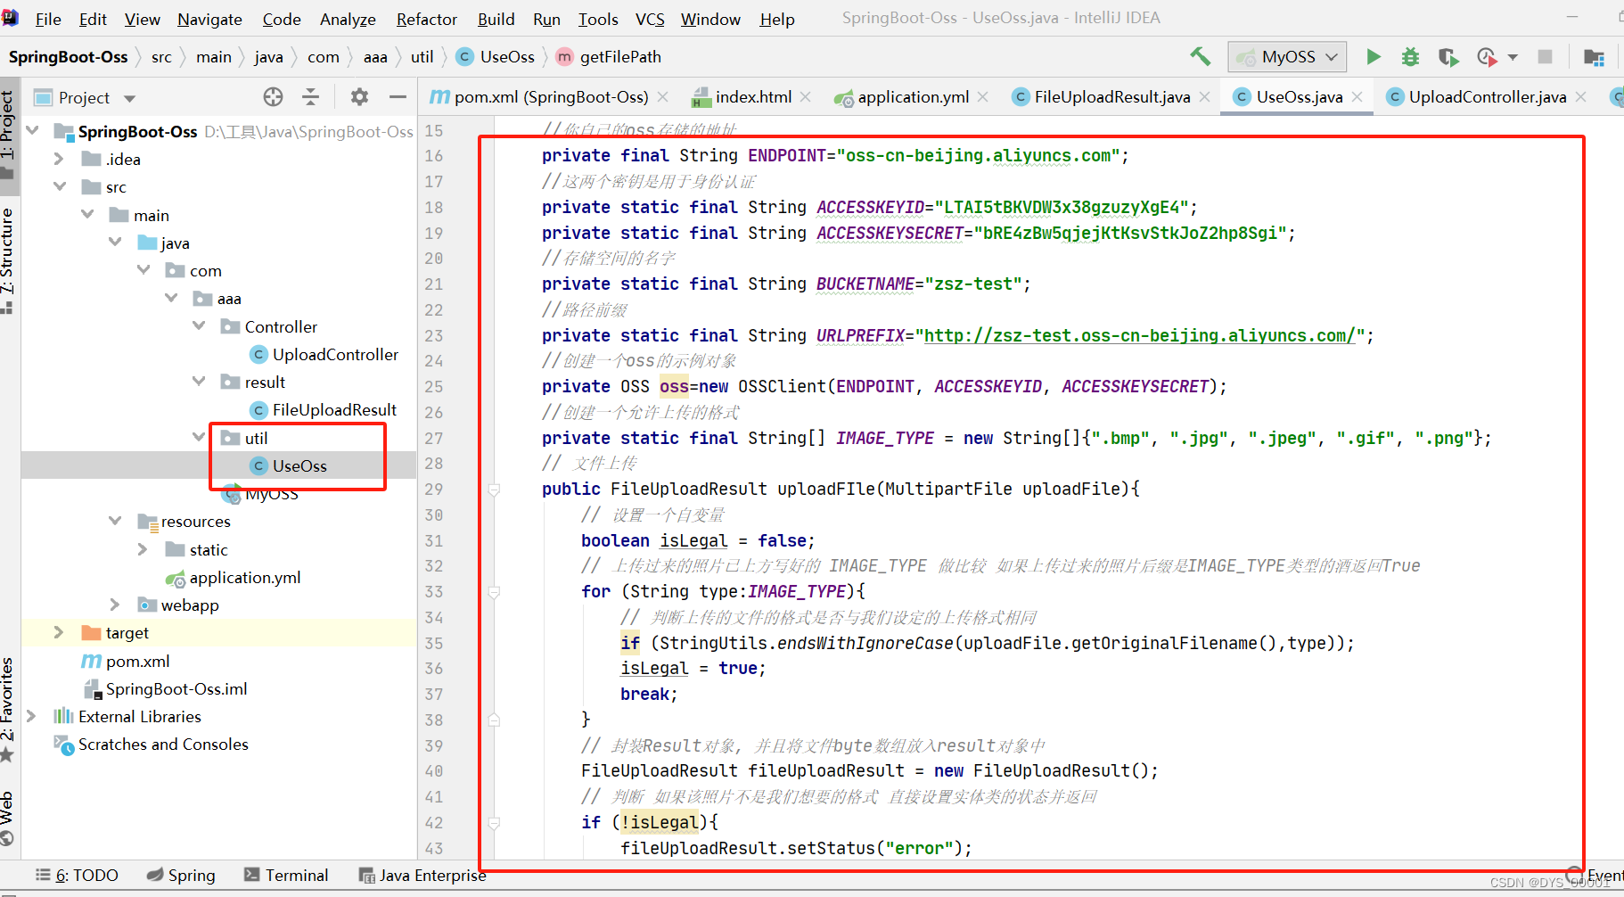The width and height of the screenshot is (1624, 897).
Task: Click the Stop square icon
Action: (x=1545, y=57)
